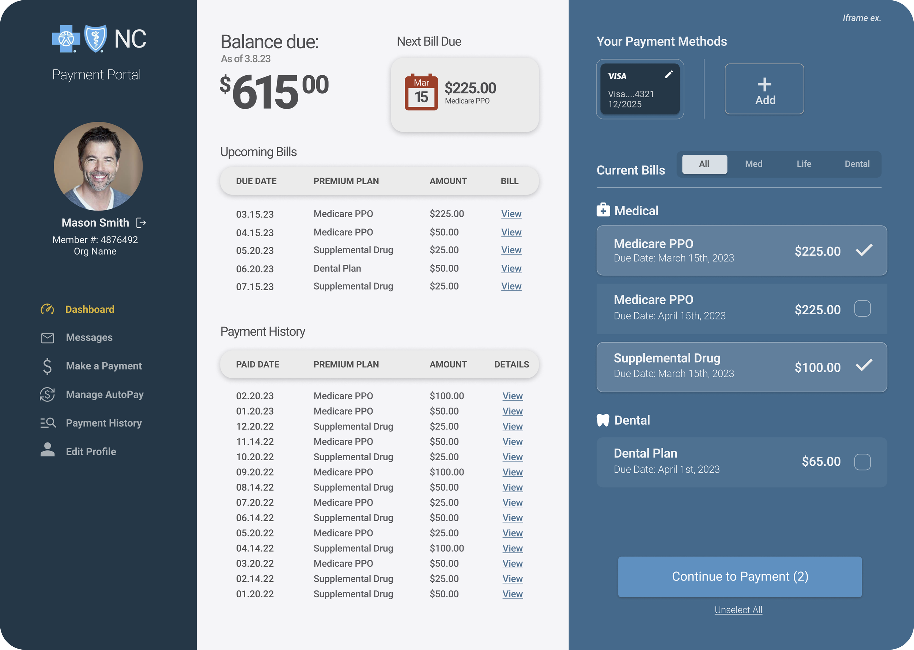Image resolution: width=914 pixels, height=650 pixels.
Task: Click the red Mar 15 calendar icon
Action: (421, 92)
